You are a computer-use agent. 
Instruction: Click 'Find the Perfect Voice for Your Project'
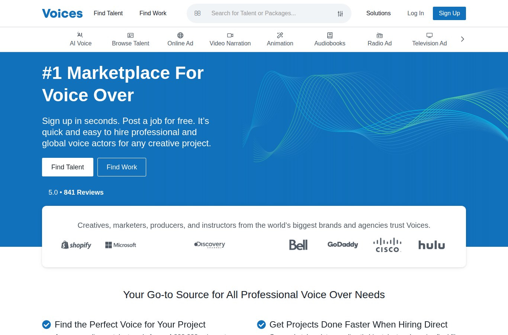click(x=130, y=325)
